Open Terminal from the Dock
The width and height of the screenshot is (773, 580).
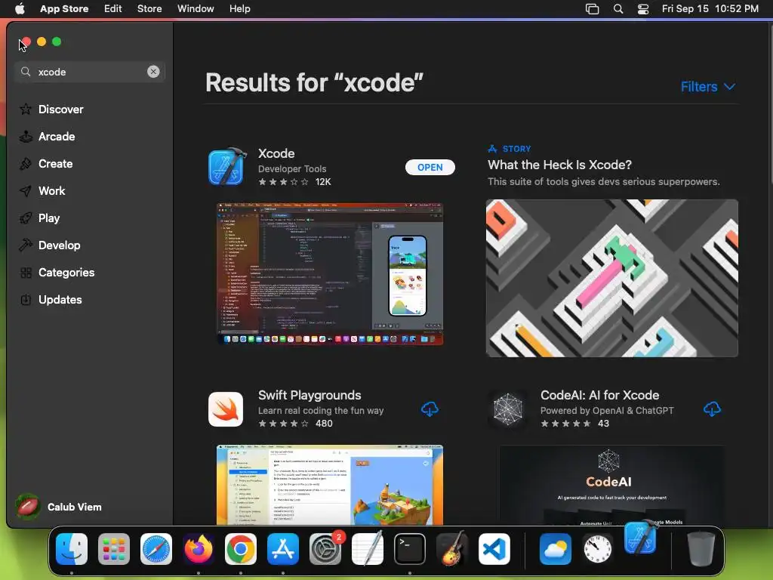(410, 549)
